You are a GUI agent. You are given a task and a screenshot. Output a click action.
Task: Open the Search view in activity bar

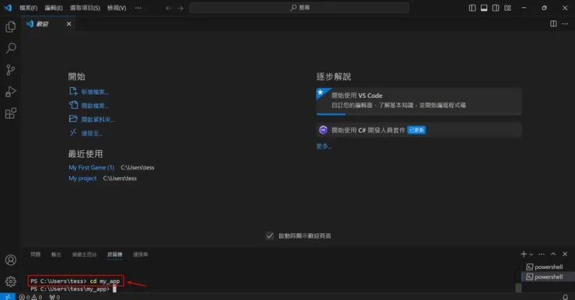click(x=11, y=48)
